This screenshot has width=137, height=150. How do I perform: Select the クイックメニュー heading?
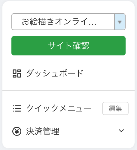pos(59,108)
